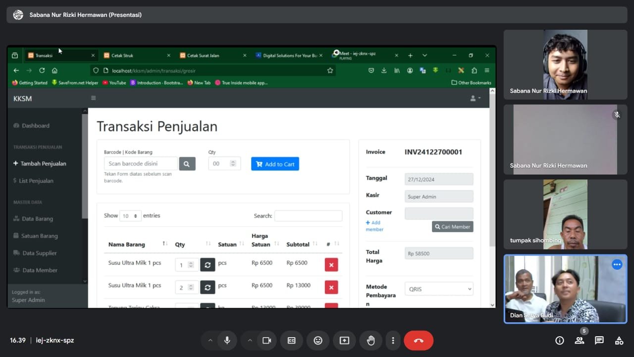Open the browser downloads icon

click(x=384, y=70)
